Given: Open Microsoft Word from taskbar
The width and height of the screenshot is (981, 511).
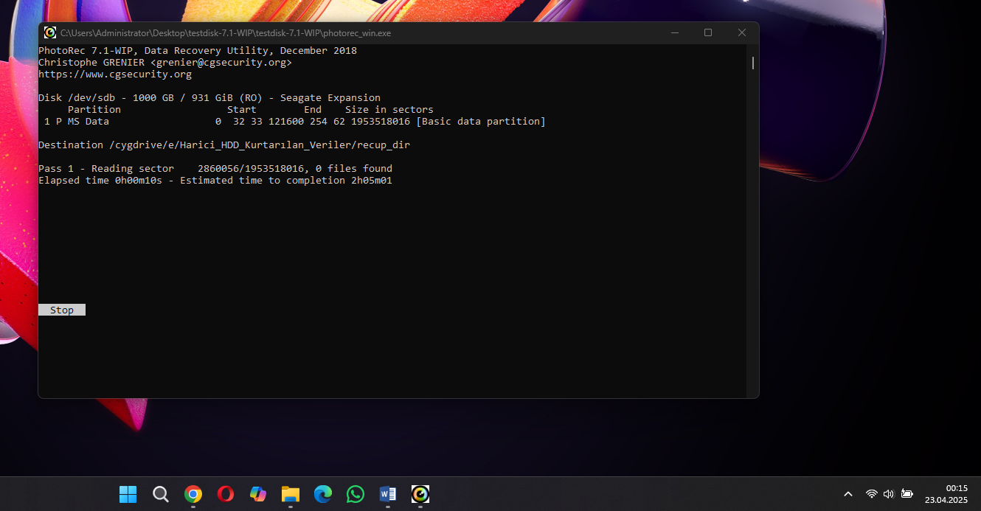Looking at the screenshot, I should coord(388,494).
